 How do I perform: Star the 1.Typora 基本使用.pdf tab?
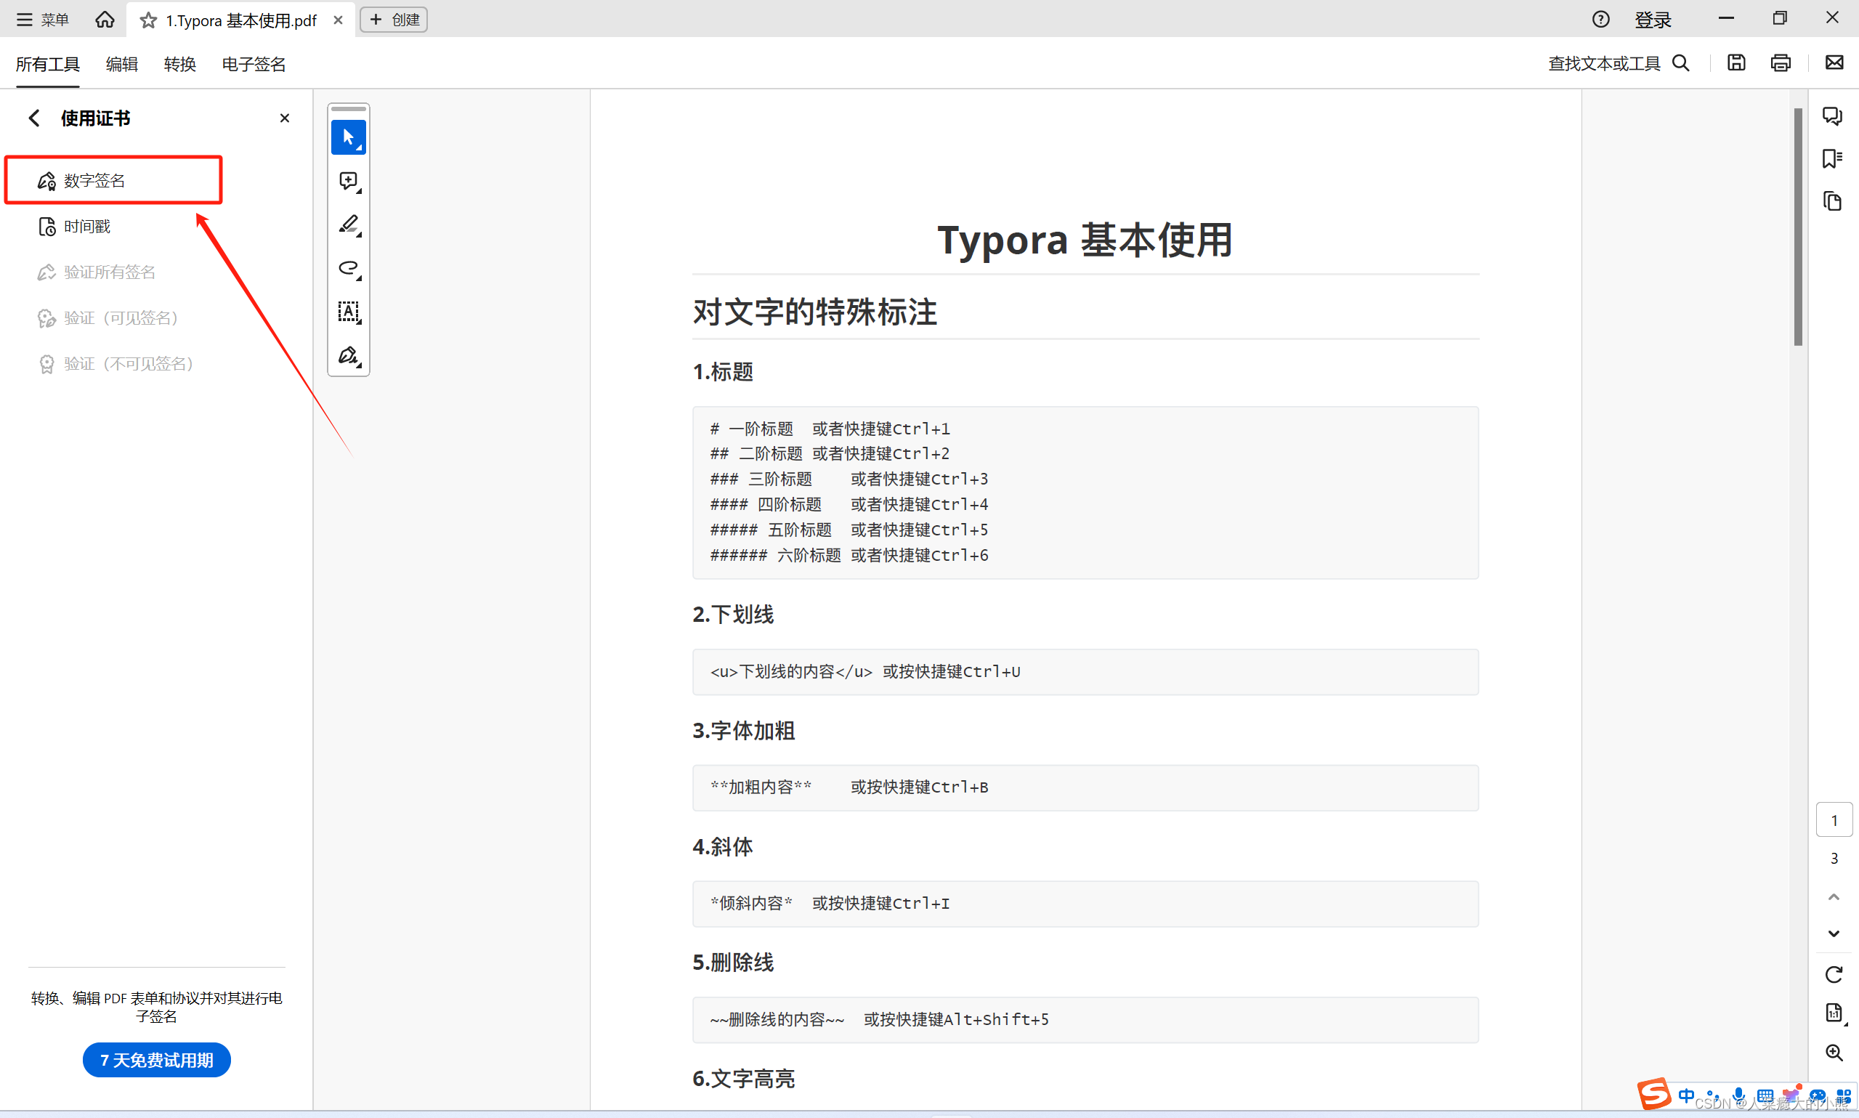[x=148, y=20]
